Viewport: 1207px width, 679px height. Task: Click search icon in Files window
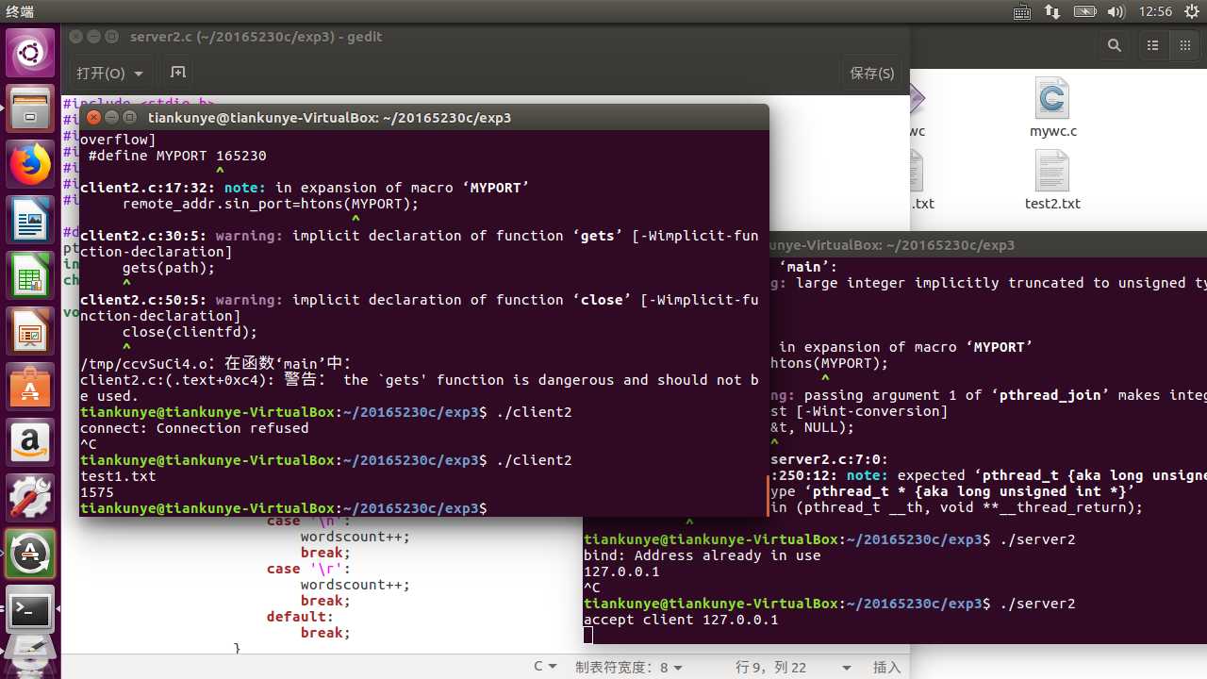pyautogui.click(x=1115, y=45)
